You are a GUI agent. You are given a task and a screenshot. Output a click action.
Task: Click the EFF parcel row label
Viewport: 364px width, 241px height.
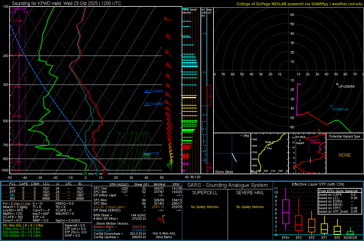[12, 192]
